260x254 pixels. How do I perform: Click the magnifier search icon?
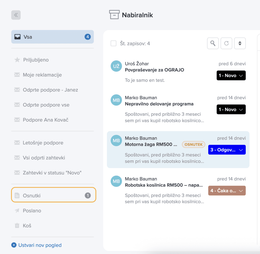(x=213, y=43)
